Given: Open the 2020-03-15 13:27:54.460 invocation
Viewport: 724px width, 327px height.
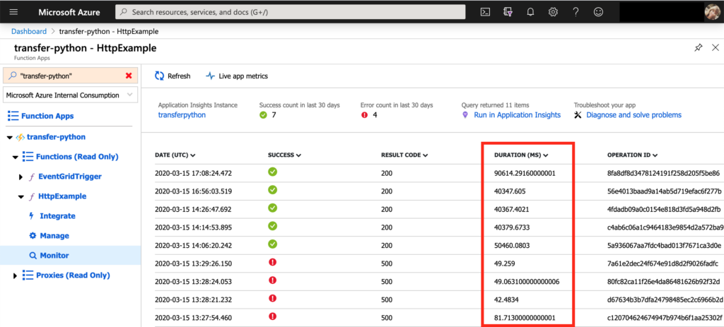Looking at the screenshot, I should tap(193, 318).
